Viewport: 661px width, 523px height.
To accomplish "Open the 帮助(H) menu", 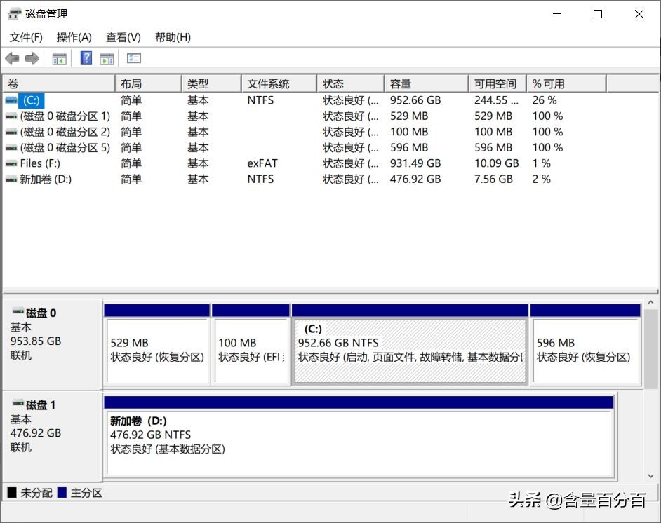I will (x=172, y=37).
